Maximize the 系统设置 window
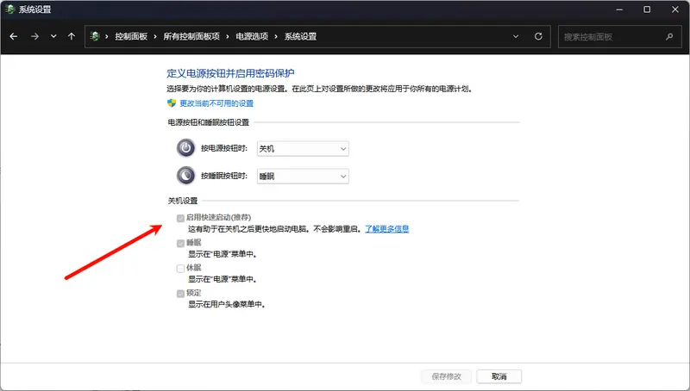 pos(647,9)
